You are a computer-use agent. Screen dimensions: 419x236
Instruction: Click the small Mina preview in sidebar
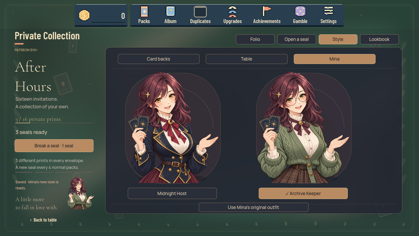[x=80, y=193]
